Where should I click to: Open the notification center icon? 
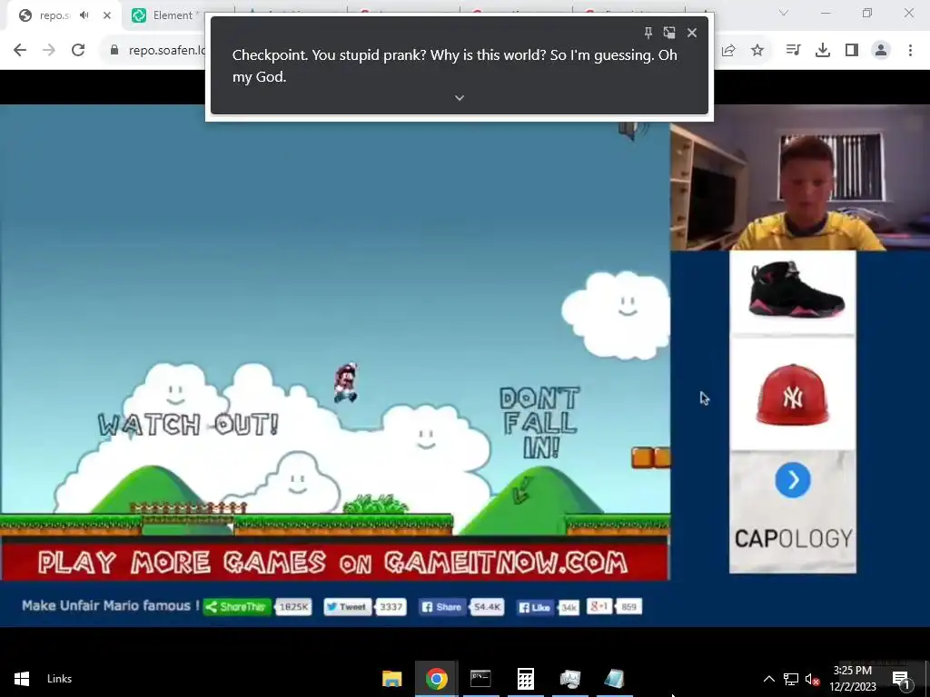tap(900, 679)
